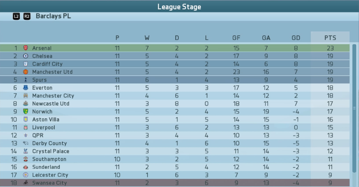
Task: Select the GD column header
Action: (x=296, y=38)
